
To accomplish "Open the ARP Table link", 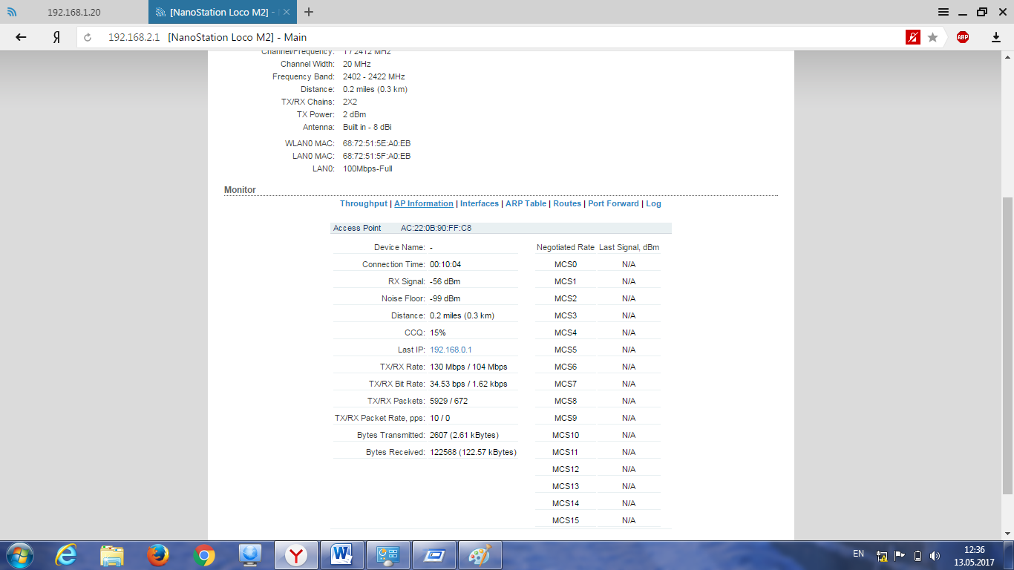I will pos(526,203).
